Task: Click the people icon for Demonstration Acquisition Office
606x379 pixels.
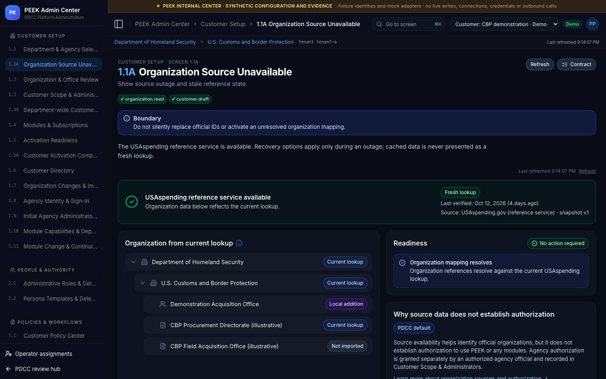Action: (x=163, y=304)
